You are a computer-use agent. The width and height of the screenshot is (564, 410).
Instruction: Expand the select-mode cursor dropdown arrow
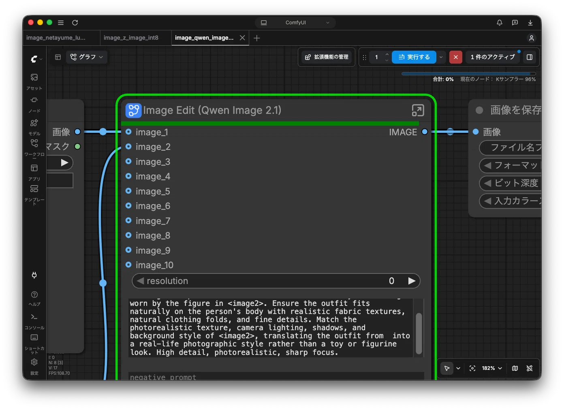pos(458,368)
